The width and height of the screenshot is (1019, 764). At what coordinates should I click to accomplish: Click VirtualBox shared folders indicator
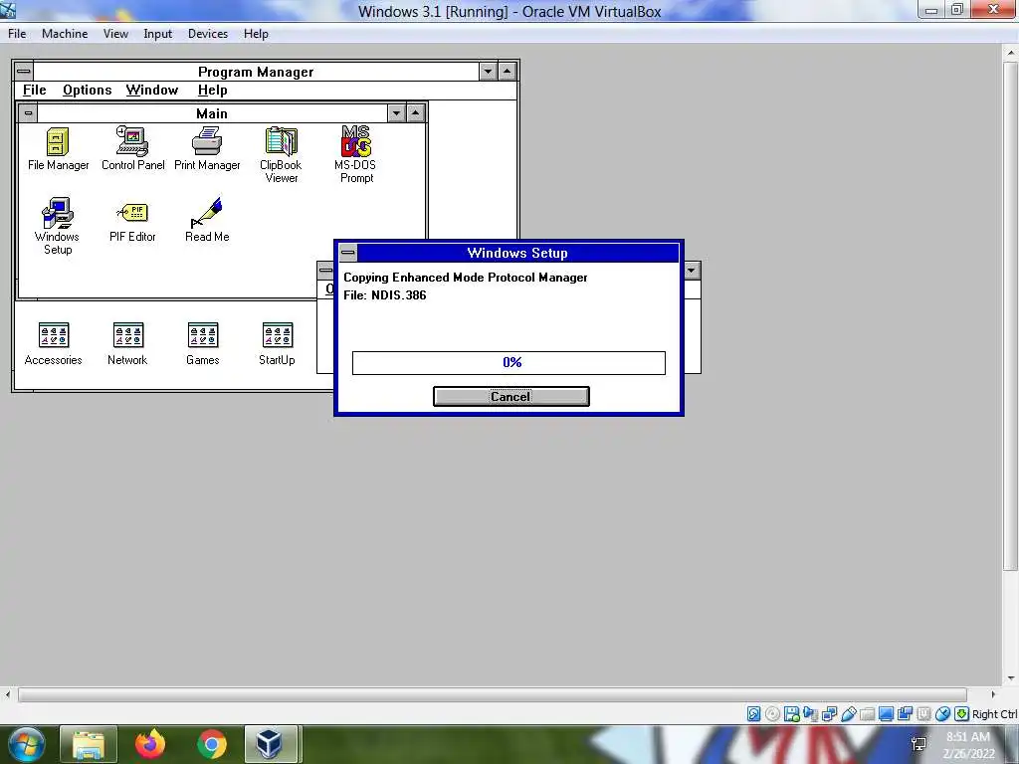[x=867, y=714]
